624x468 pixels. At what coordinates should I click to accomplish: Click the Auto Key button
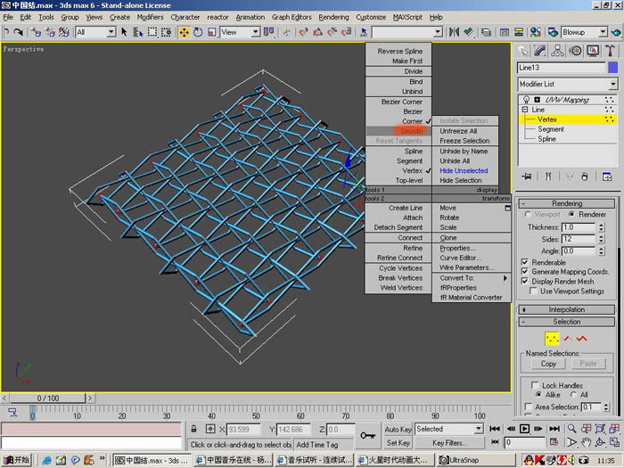(x=398, y=429)
